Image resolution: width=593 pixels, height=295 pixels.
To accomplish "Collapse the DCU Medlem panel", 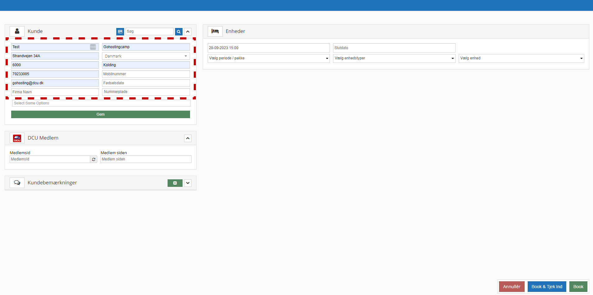I will click(x=188, y=138).
